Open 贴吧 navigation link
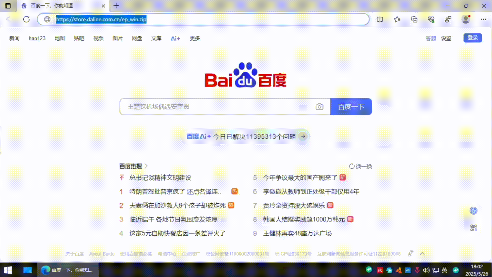This screenshot has height=277, width=492. [x=79, y=38]
